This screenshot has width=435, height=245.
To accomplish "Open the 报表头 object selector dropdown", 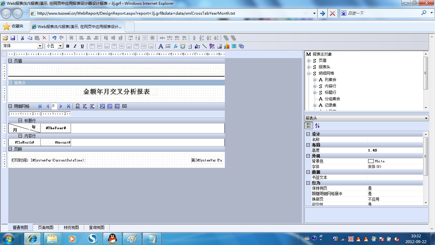I will pos(426,118).
